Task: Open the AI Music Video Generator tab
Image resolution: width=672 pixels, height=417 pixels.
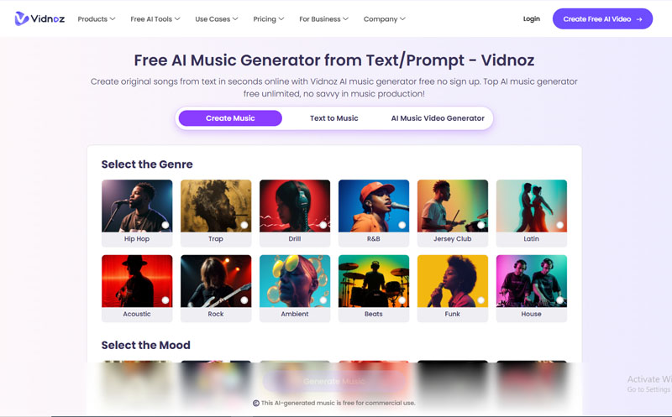Action: 438,118
